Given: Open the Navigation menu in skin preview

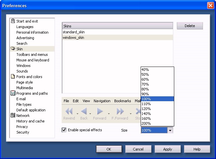Looking at the screenshot, I should (x=102, y=101).
